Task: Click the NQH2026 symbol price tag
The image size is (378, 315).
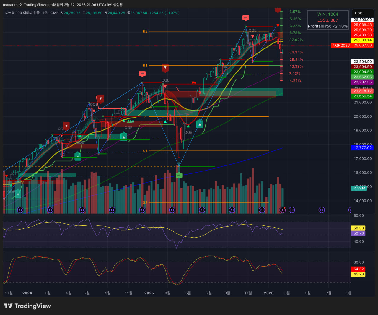Action: 341,45
